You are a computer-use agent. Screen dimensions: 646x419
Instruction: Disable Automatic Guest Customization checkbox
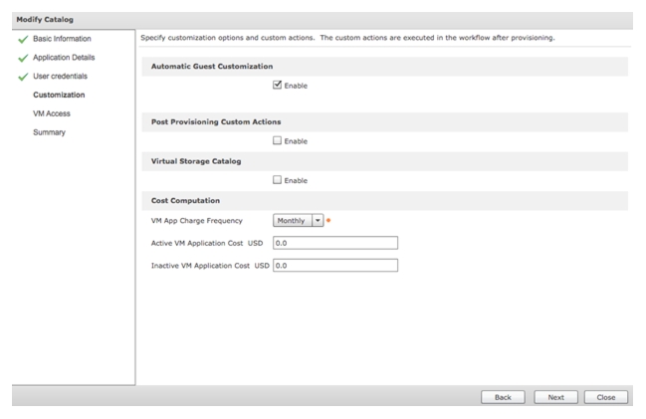click(x=278, y=85)
